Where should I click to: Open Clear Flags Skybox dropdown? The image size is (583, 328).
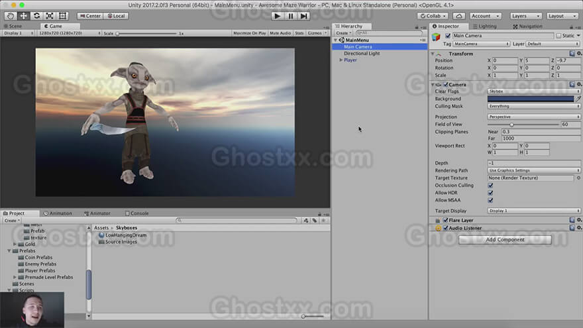[534, 91]
